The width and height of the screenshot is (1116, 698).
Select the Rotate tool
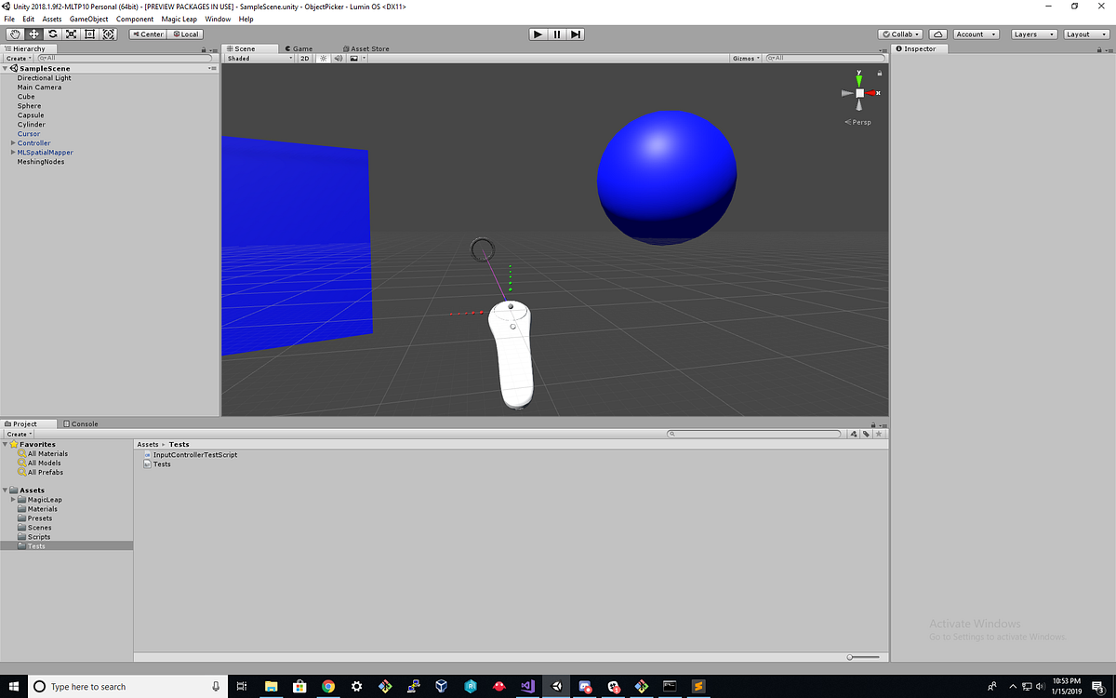click(x=52, y=34)
